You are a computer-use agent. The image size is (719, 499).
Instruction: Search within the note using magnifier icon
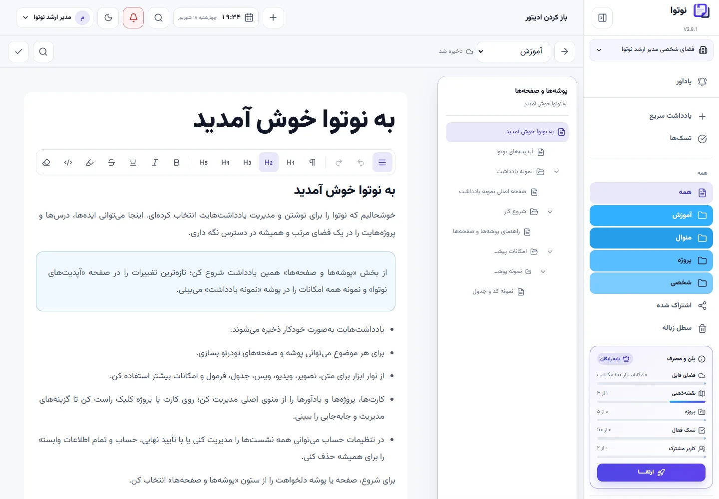click(x=43, y=51)
